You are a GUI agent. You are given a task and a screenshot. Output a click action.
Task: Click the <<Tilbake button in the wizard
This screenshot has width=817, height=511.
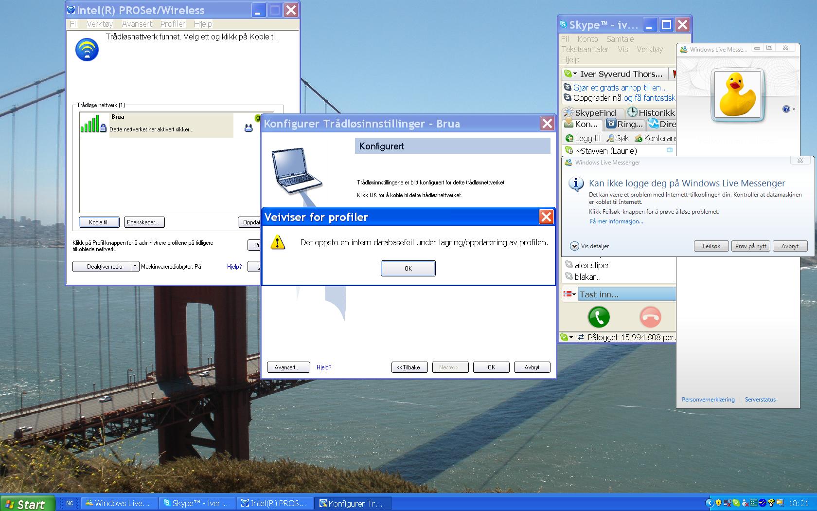tap(409, 367)
